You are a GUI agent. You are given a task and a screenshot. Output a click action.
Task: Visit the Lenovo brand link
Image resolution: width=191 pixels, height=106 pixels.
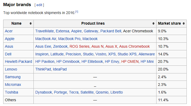pos(11,69)
